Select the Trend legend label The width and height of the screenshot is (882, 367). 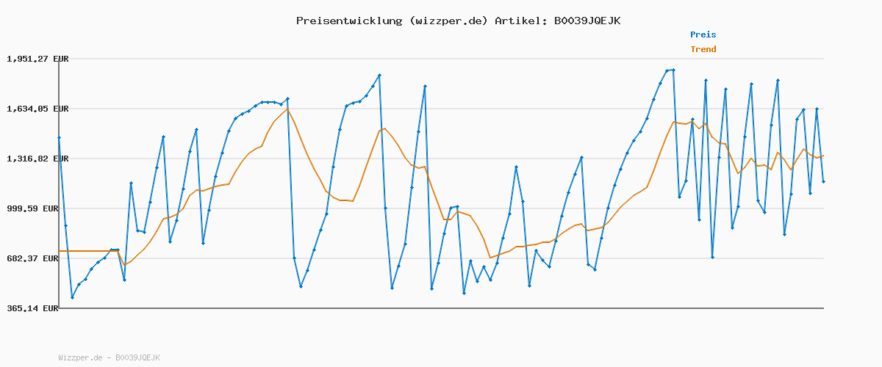tap(703, 49)
